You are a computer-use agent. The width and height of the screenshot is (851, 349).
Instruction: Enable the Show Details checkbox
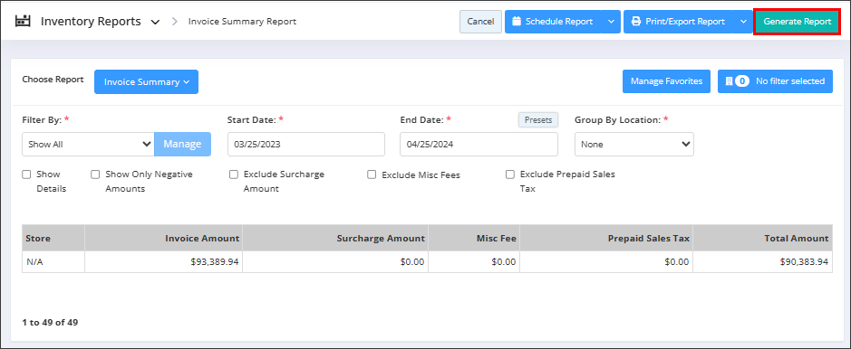(26, 174)
